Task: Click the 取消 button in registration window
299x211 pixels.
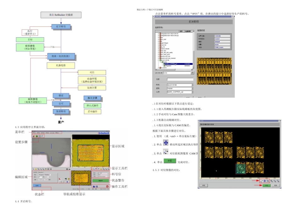Action: [275, 185]
